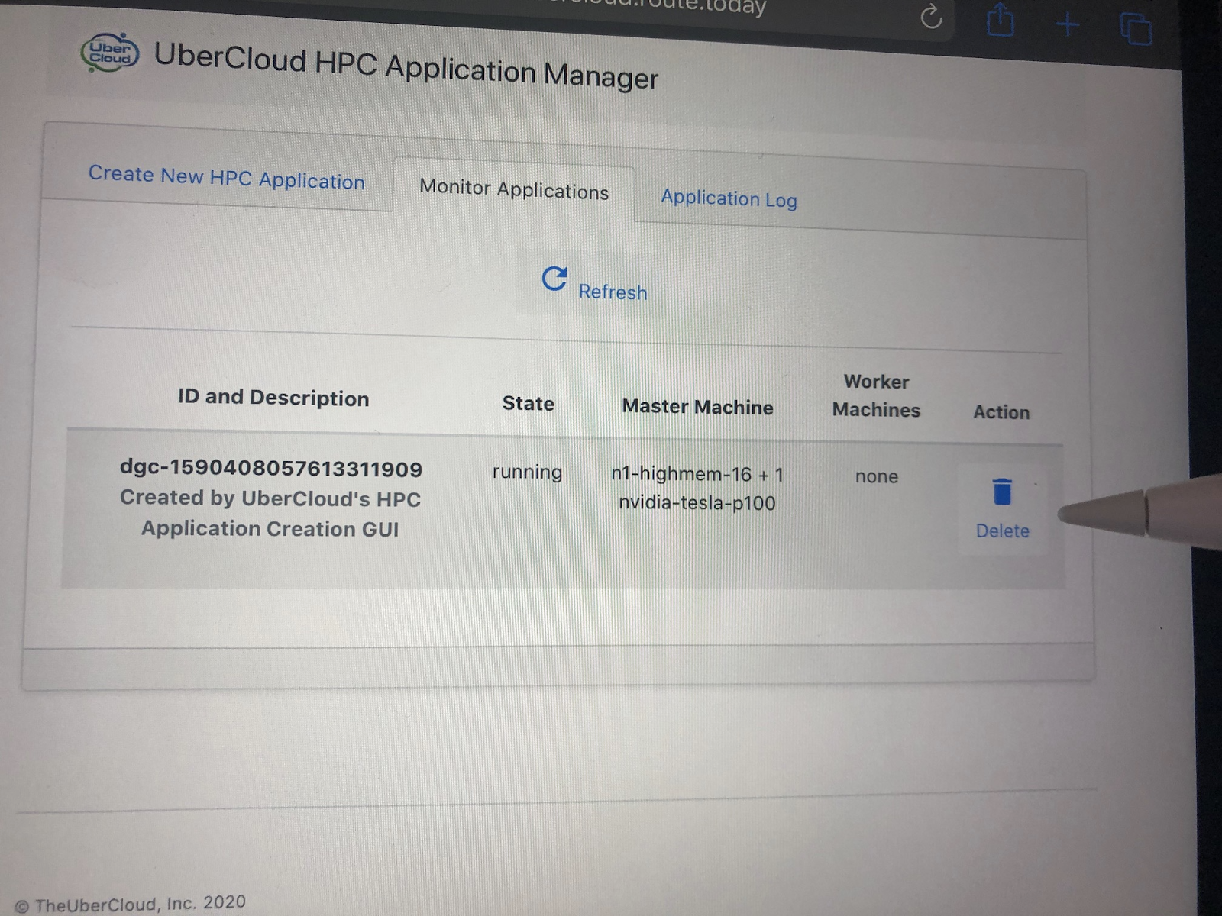
Task: Click the Action column header
Action: [1001, 412]
